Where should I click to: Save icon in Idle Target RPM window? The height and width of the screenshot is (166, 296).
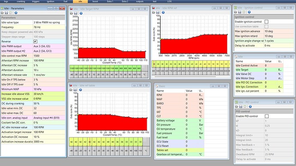(x=76, y=13)
